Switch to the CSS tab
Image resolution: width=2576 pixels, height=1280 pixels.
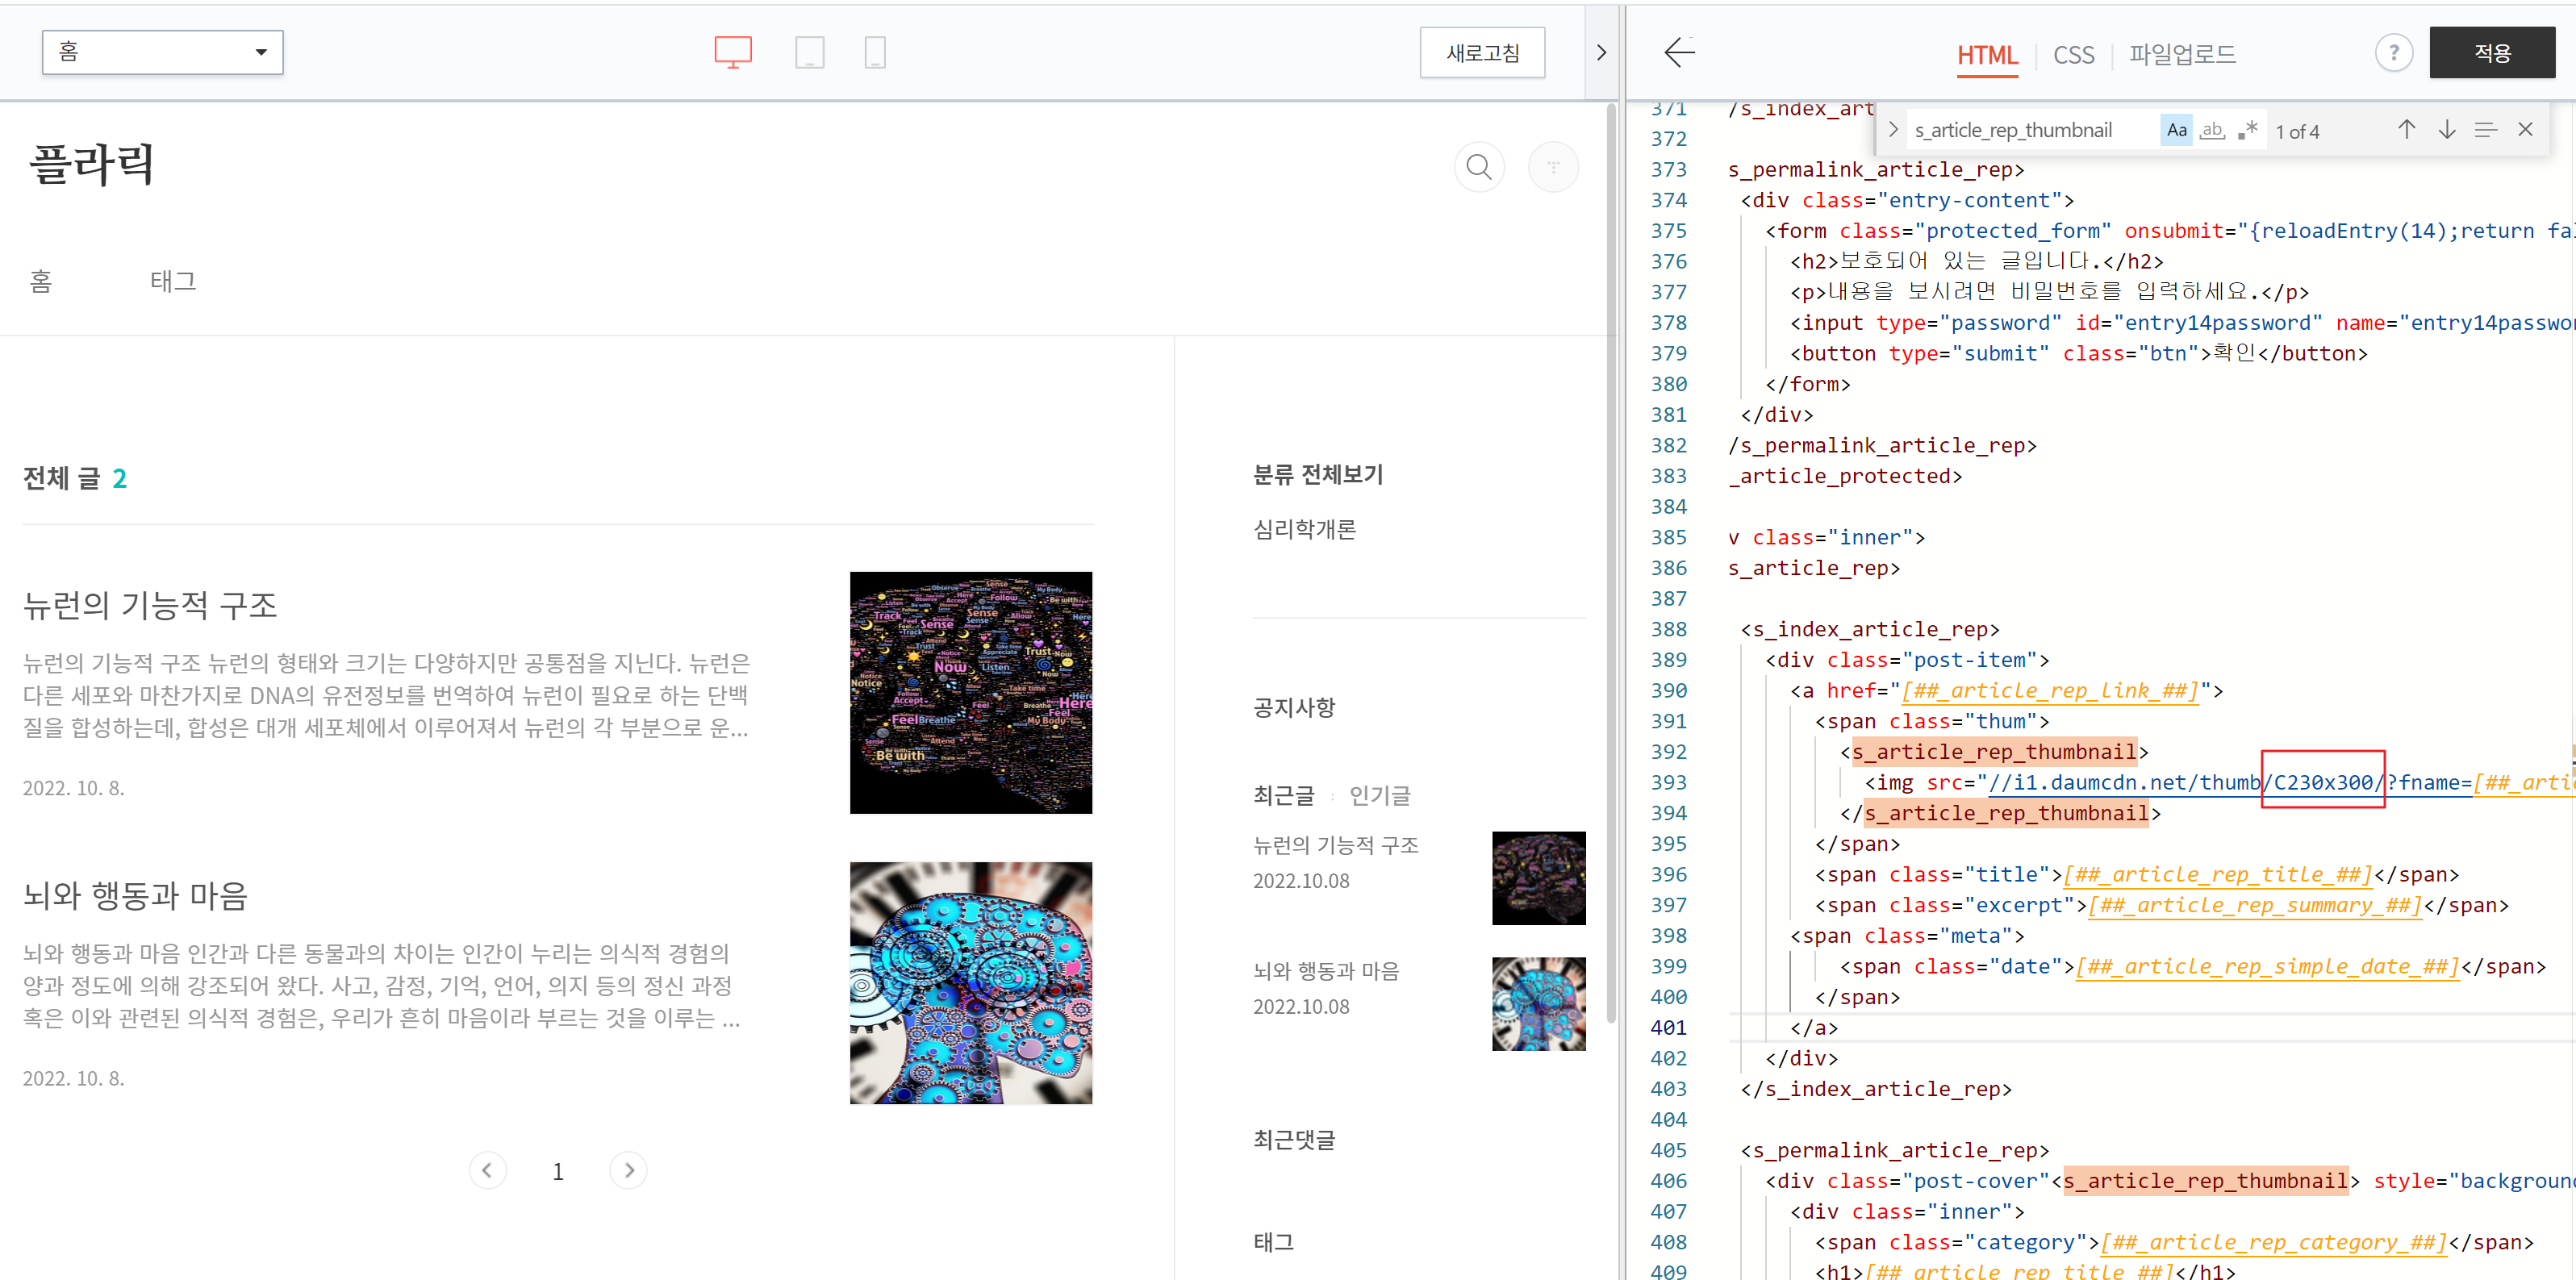(x=2073, y=55)
